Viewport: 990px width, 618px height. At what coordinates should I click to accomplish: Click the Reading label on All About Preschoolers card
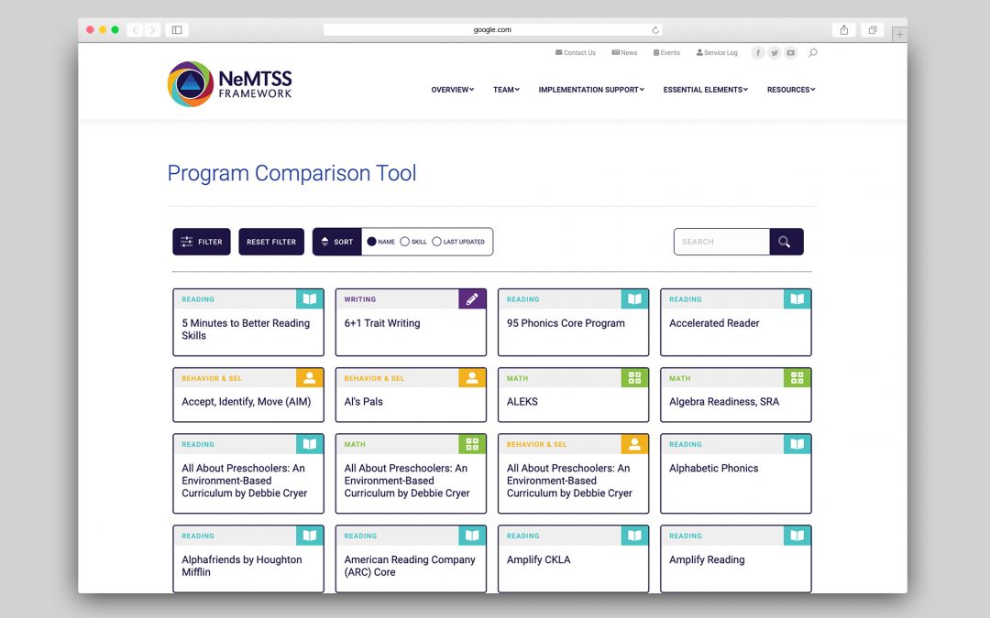coord(198,445)
